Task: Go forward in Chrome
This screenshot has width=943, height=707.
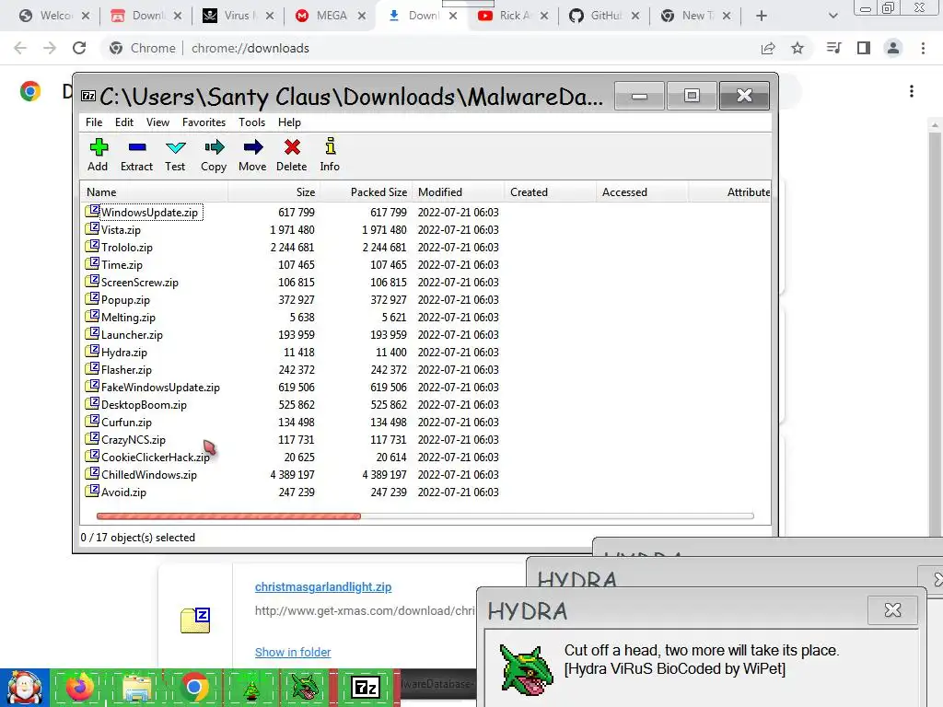Action: click(50, 48)
